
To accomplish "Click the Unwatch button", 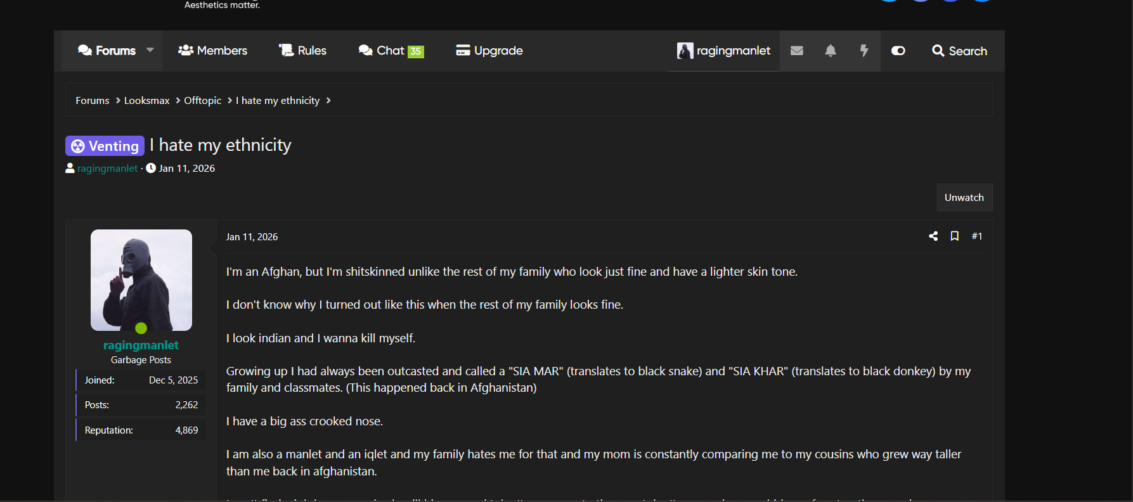I will click(x=964, y=198).
